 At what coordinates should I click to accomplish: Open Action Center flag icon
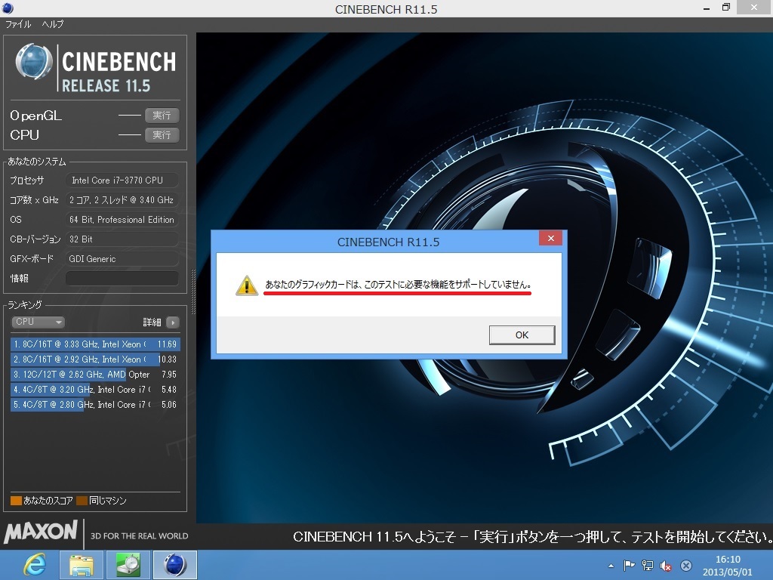(629, 566)
